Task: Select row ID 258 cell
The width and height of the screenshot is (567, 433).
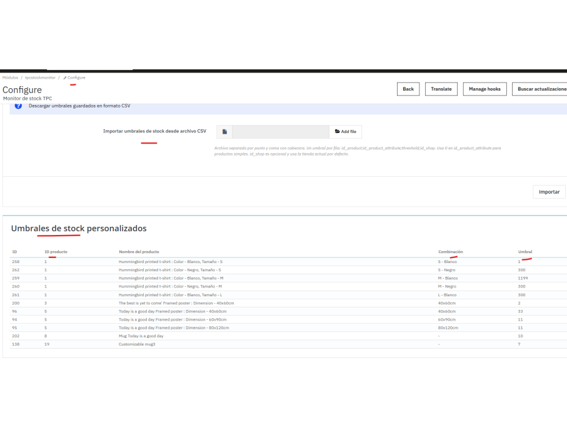Action: point(16,262)
